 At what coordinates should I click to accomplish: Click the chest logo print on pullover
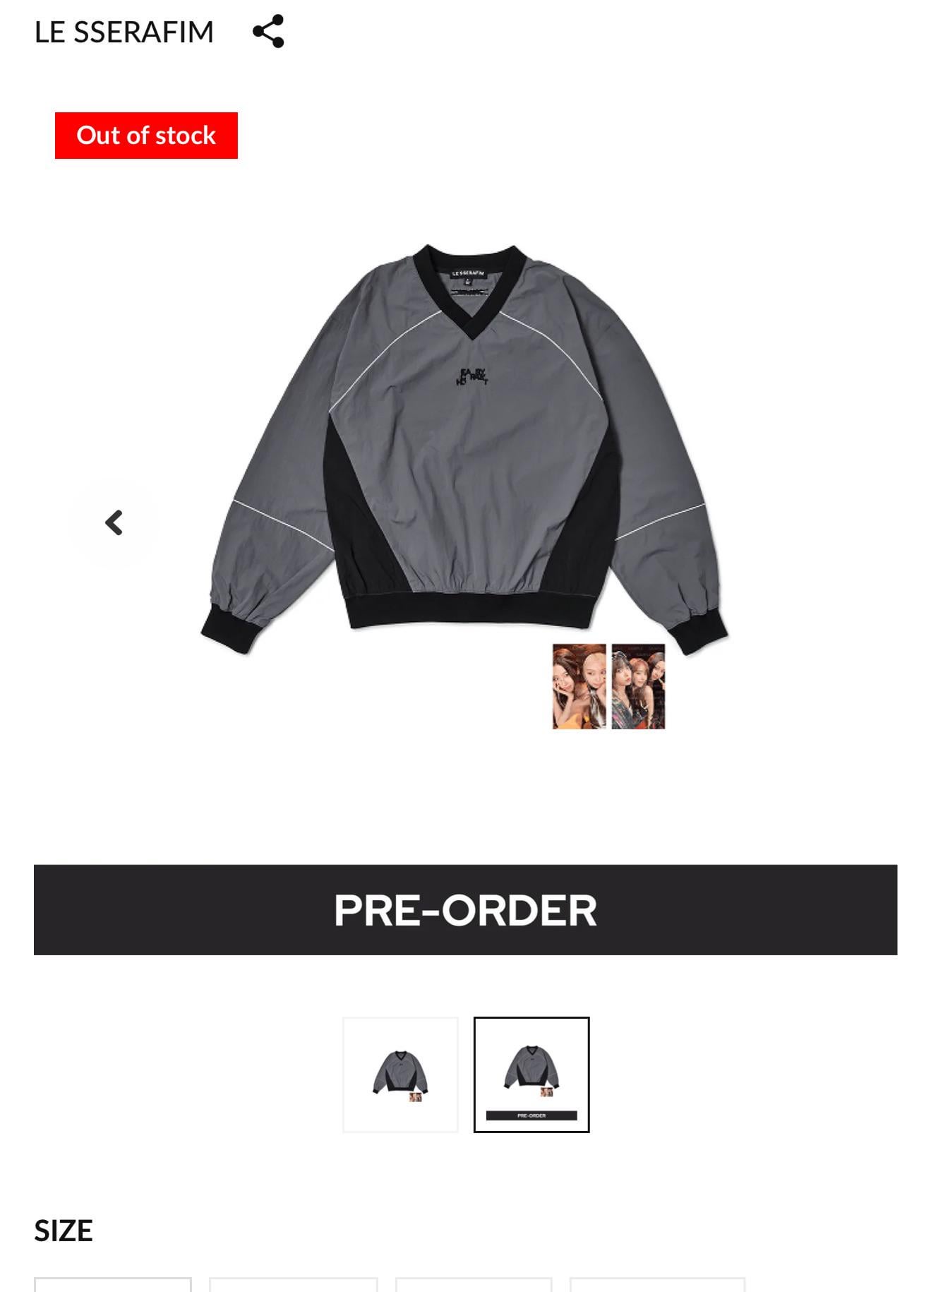pos(472,377)
